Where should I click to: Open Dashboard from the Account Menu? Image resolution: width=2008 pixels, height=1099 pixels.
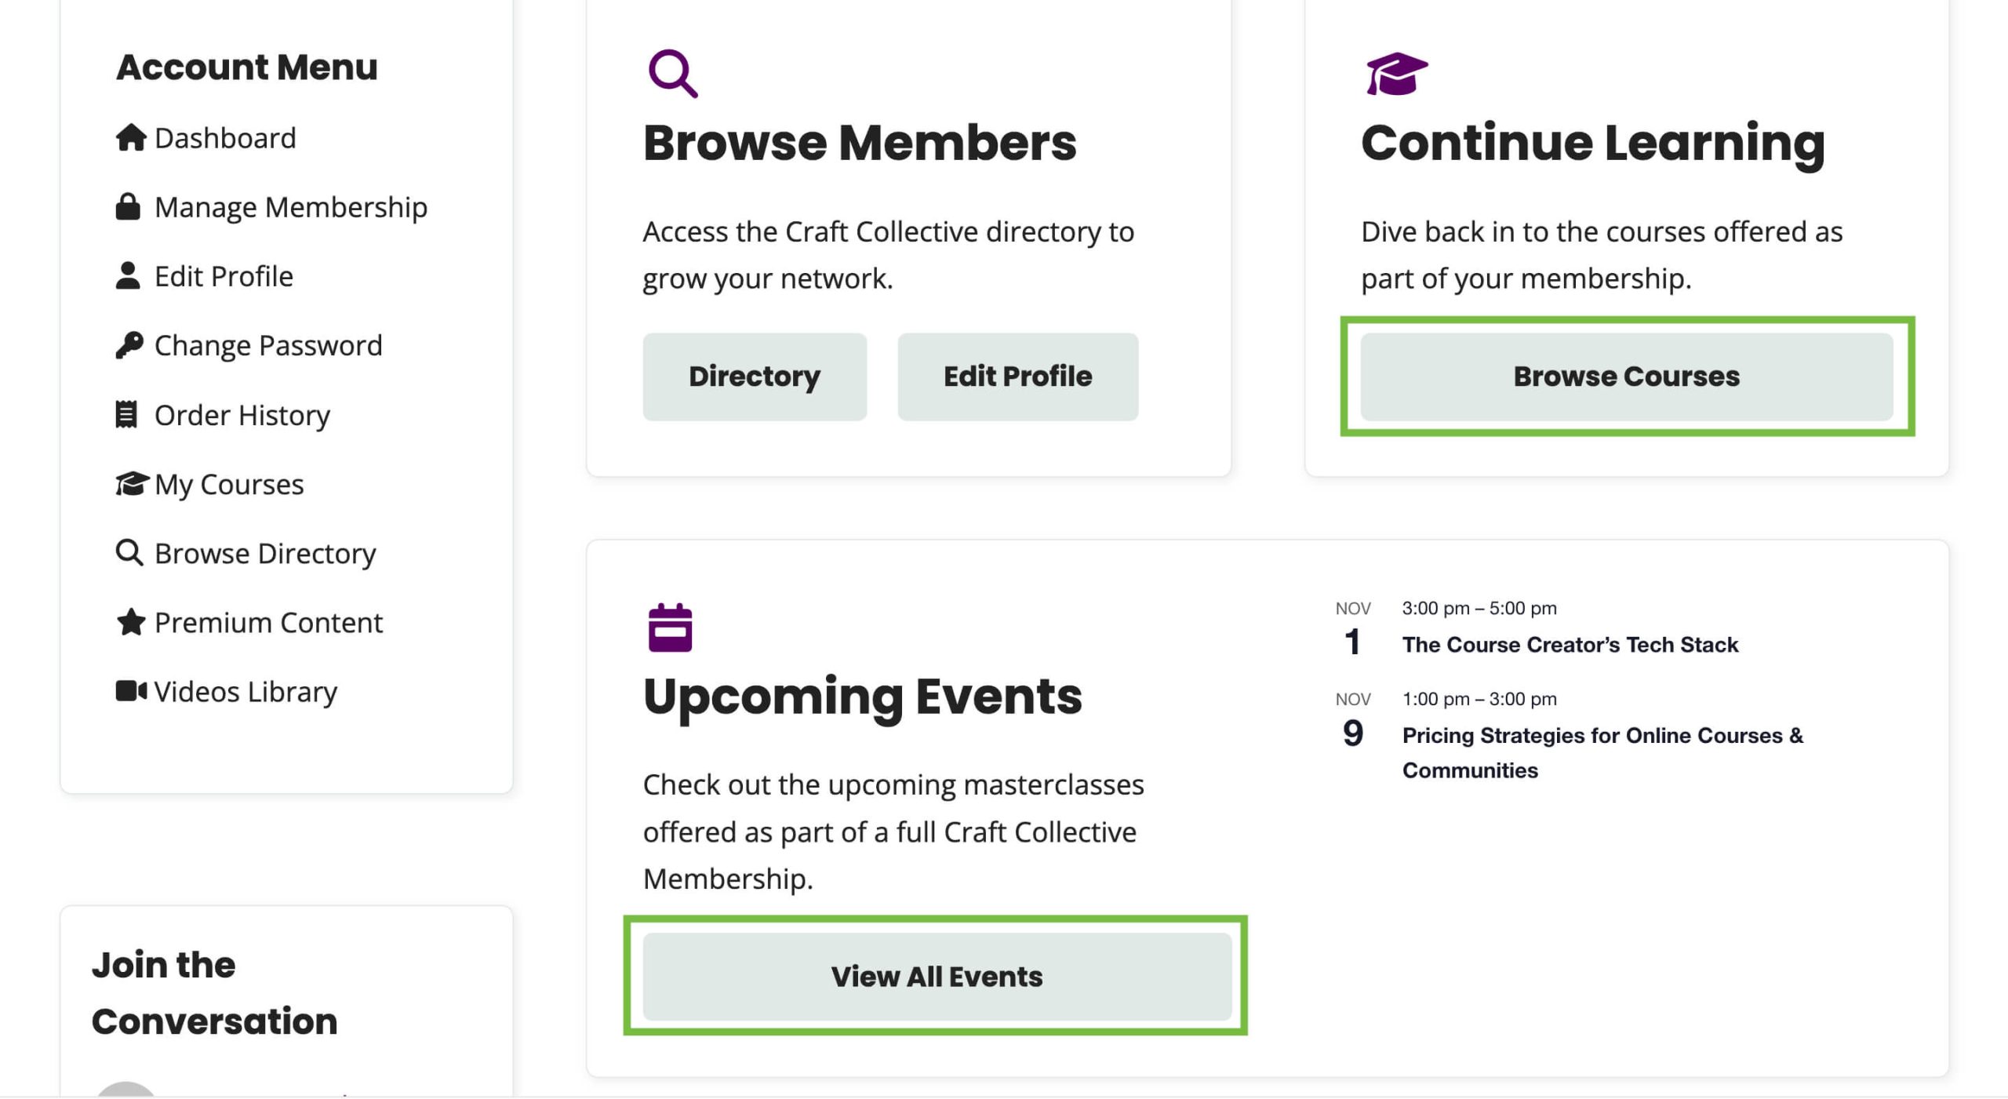[x=225, y=136]
